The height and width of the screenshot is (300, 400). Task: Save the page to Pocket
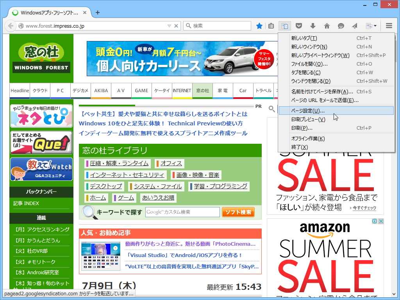pos(299,25)
